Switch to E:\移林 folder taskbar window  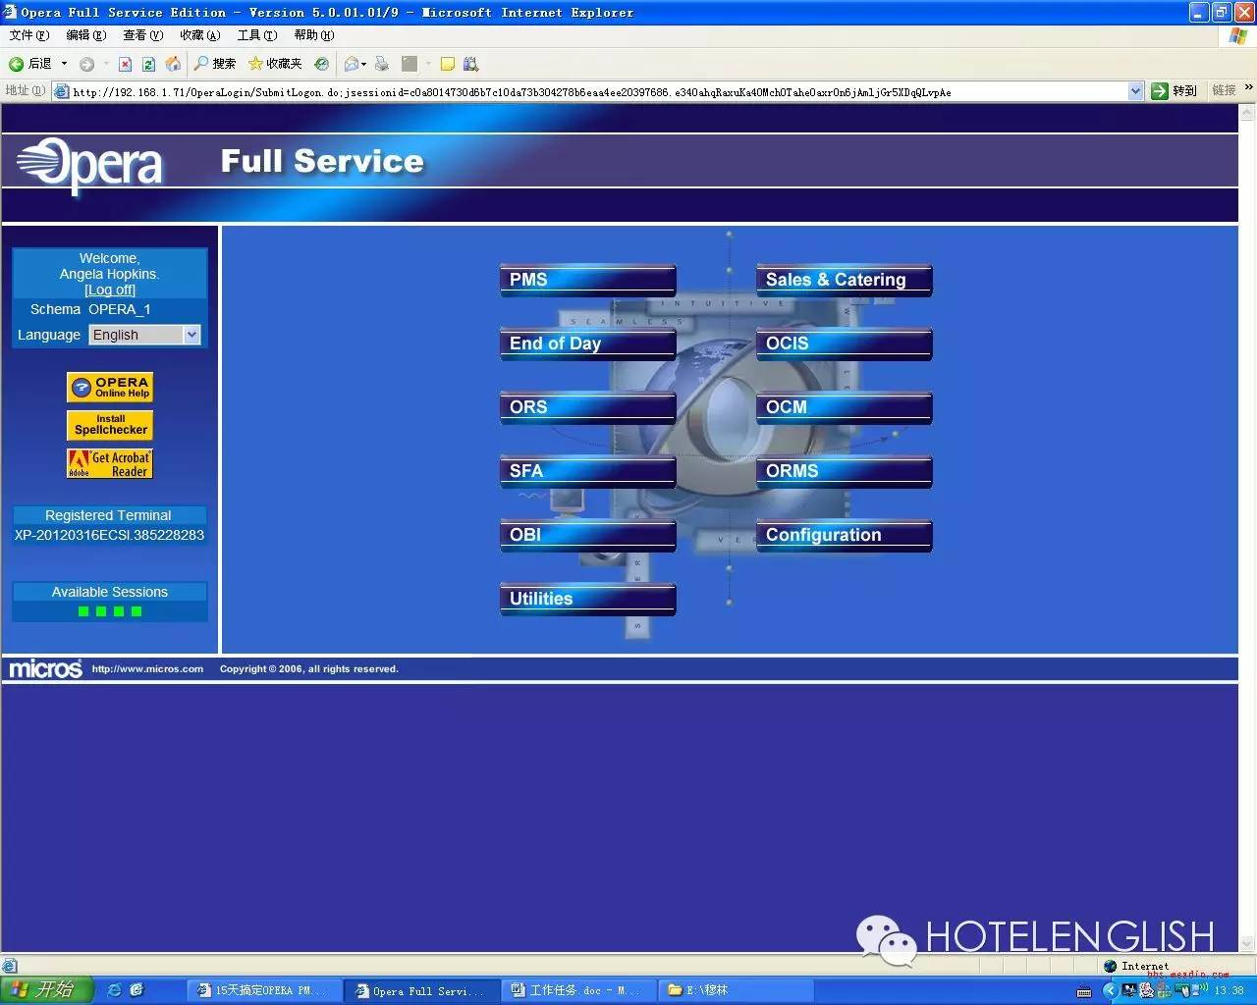(x=735, y=990)
